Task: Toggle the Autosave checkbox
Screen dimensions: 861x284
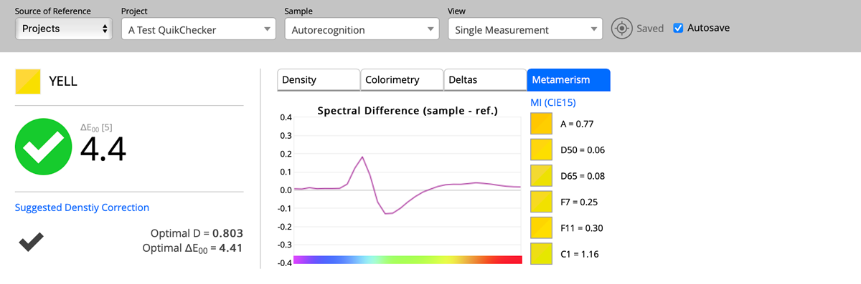Action: point(678,29)
